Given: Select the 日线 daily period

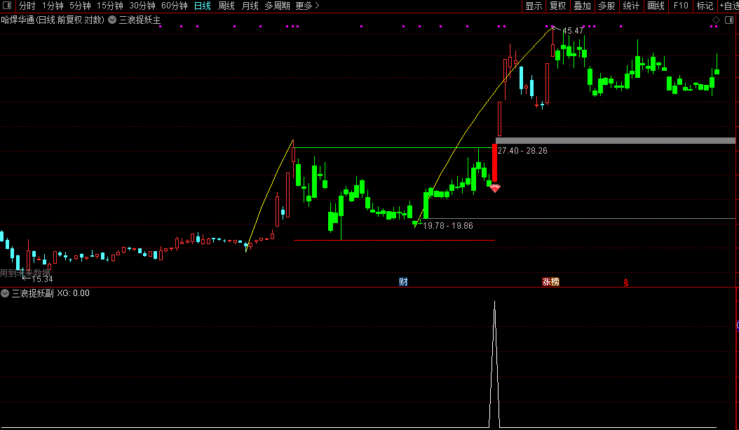Looking at the screenshot, I should [203, 6].
